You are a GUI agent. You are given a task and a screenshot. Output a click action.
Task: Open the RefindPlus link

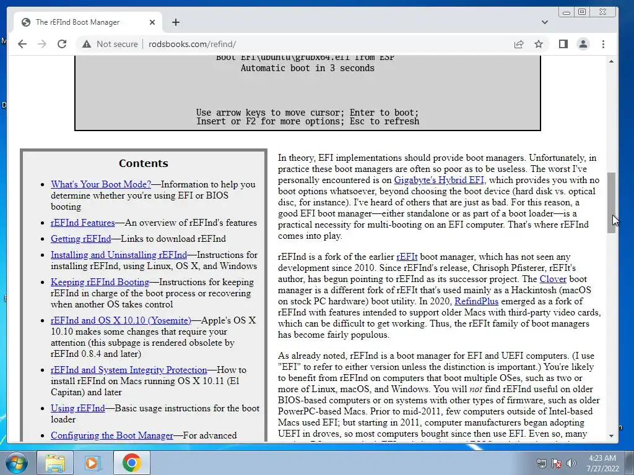[476, 301]
